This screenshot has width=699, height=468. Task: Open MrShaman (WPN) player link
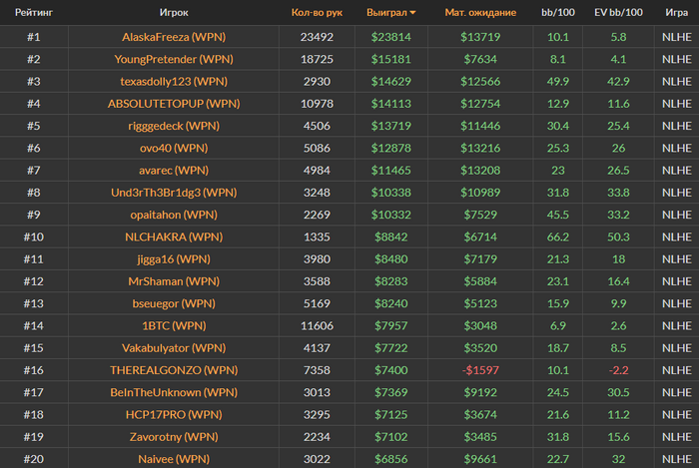coord(174,281)
